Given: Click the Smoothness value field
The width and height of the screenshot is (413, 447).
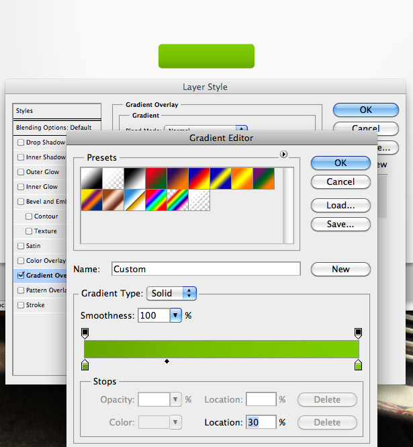Looking at the screenshot, I should [x=154, y=315].
